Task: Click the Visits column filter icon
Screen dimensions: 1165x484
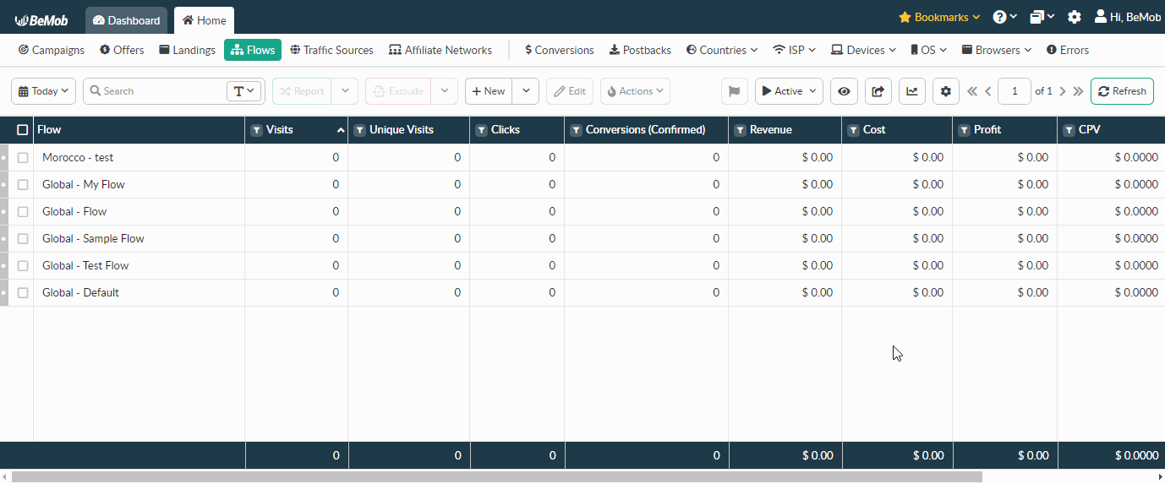Action: pos(256,130)
